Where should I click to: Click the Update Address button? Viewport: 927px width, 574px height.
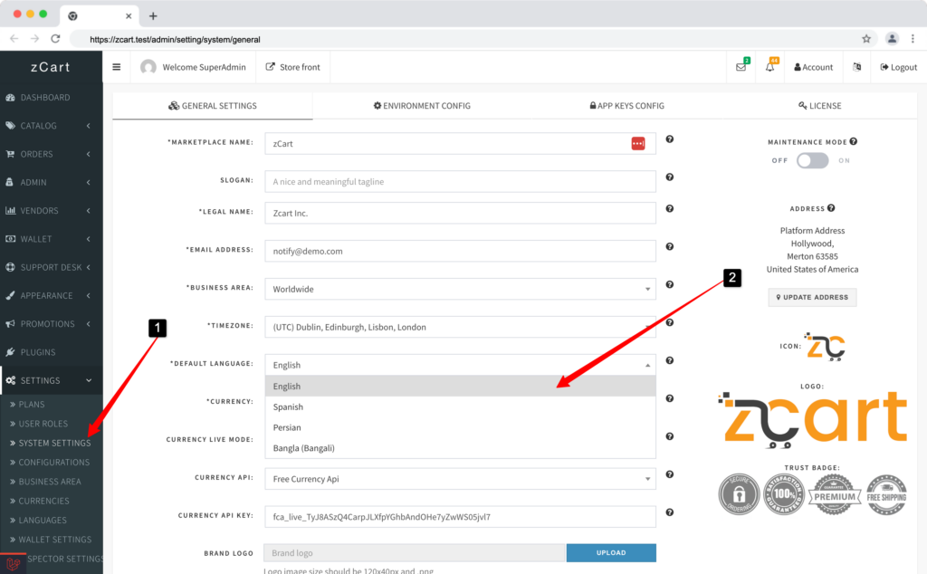click(x=812, y=297)
